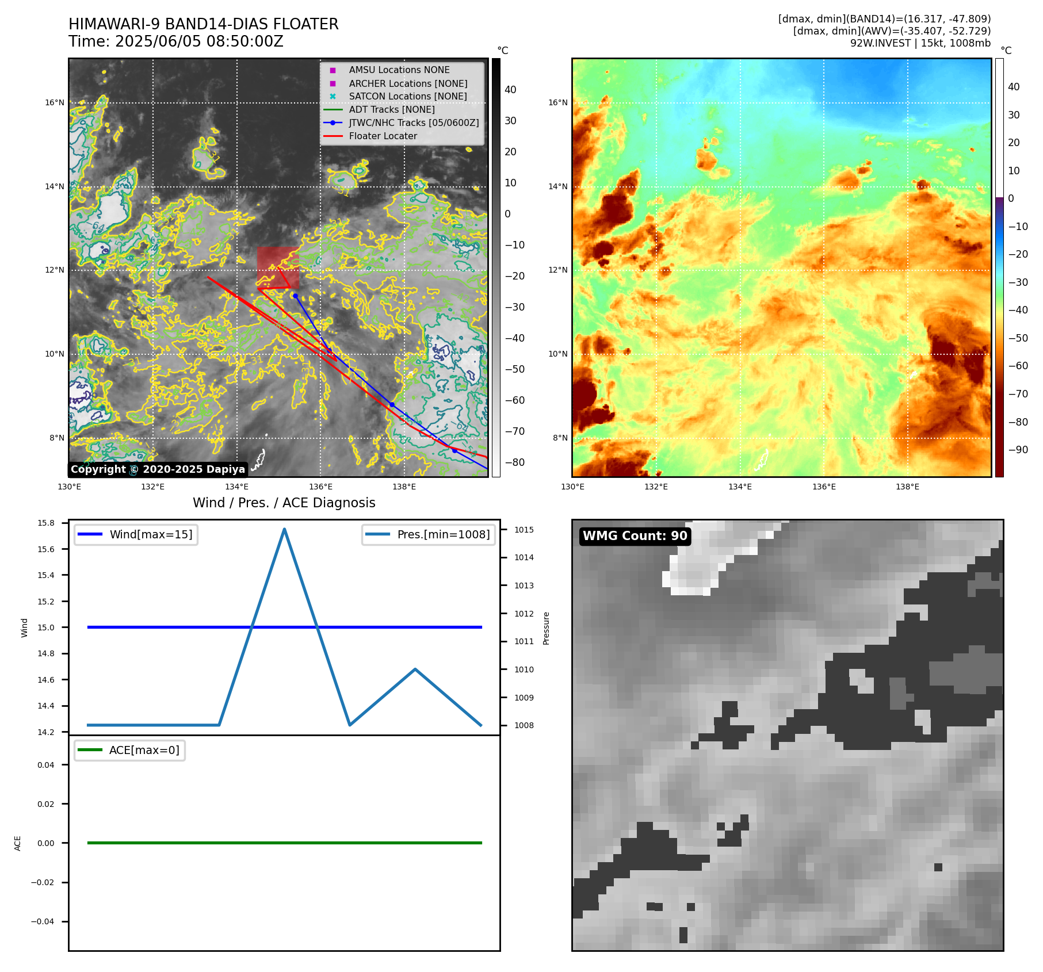Viewport: 1043px width, 972px height.
Task: Click the vertical ACE axis label
Action: coord(17,843)
